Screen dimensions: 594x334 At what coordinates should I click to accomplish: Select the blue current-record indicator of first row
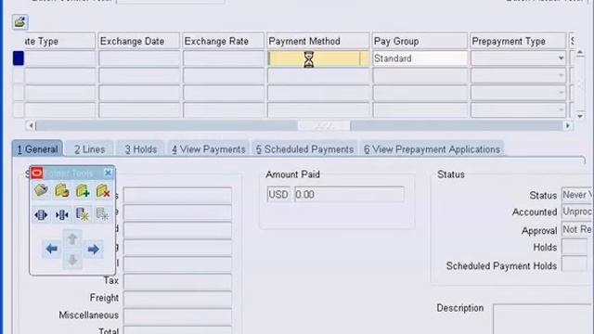point(19,58)
